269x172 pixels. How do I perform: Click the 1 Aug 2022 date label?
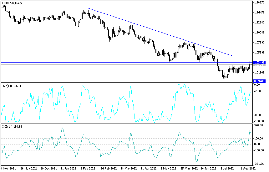coord(248,168)
